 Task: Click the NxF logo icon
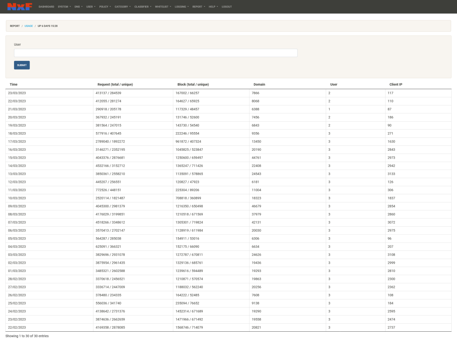pos(20,6)
